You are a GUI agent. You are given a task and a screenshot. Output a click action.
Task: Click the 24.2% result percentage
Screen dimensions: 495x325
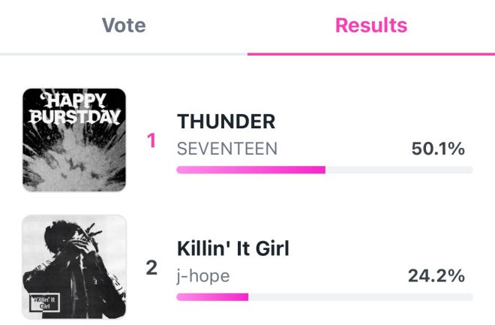coord(436,275)
